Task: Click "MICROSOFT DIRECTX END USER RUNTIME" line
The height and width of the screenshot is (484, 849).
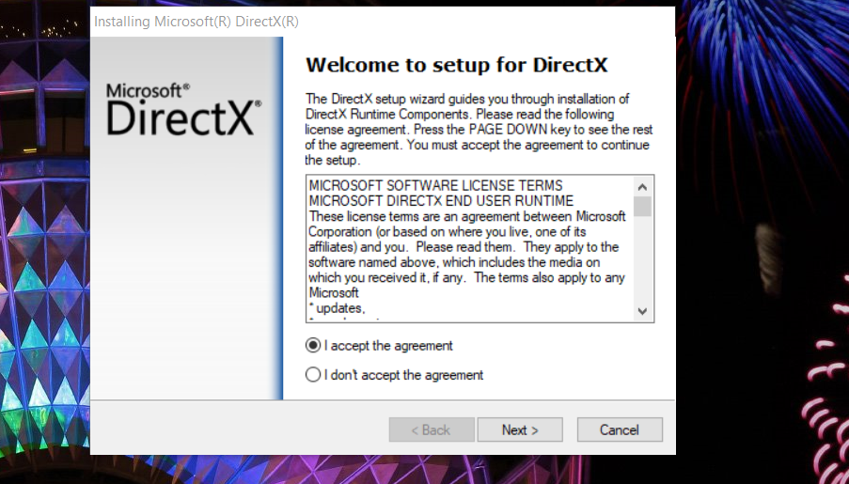Action: coord(441,201)
